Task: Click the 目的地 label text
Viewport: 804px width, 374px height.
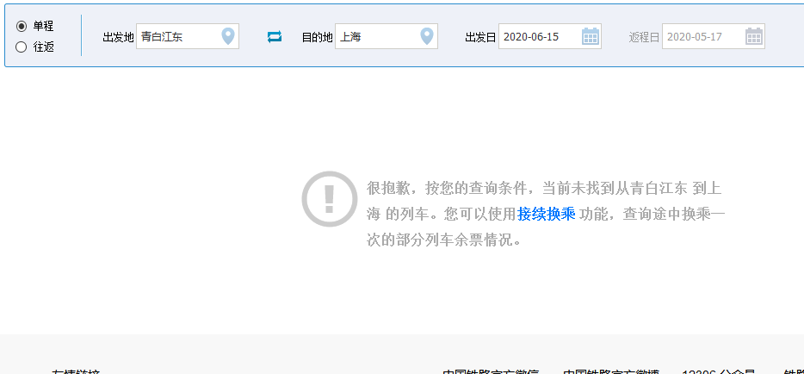Action: point(317,37)
